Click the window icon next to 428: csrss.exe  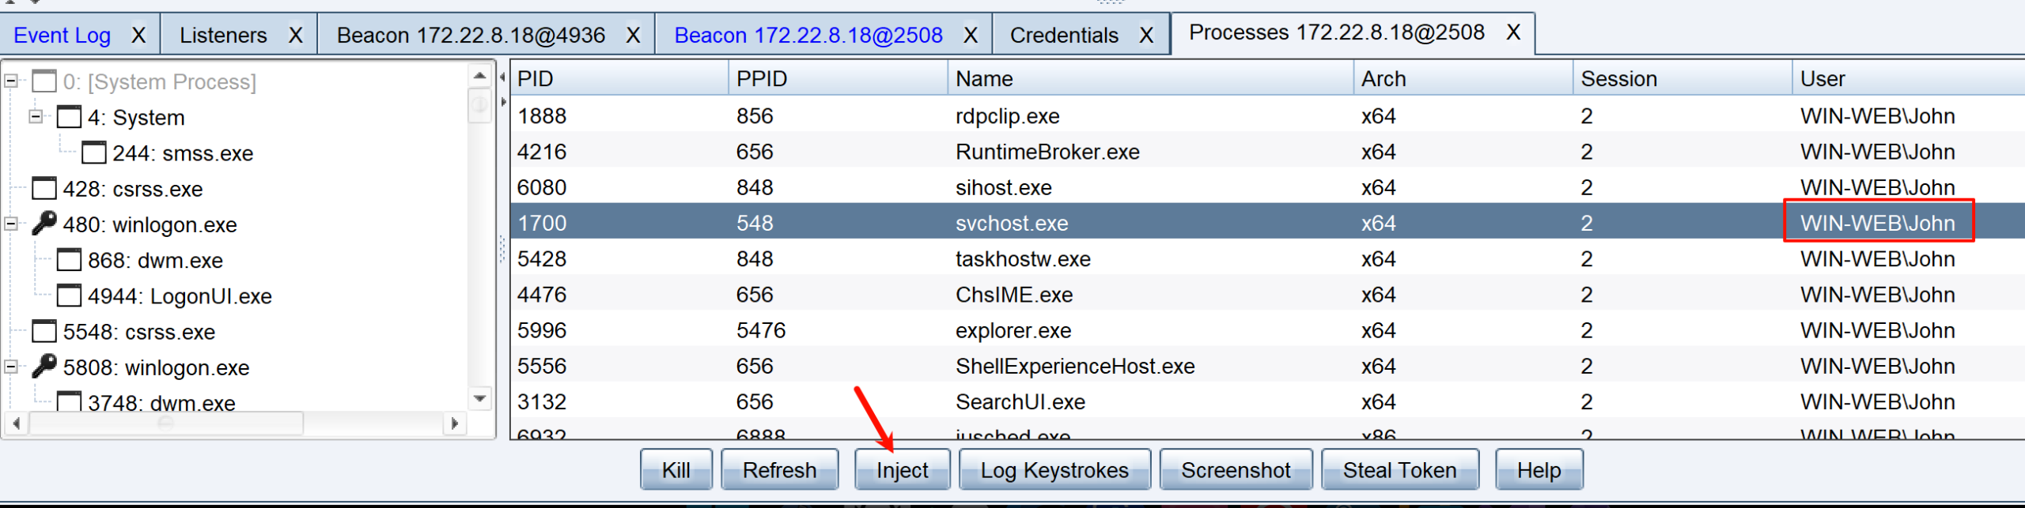[x=44, y=189]
